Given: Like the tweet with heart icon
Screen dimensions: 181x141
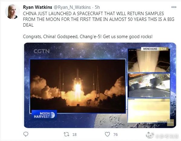Looking at the screenshot, I should (107, 134).
